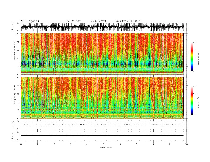Click the ch.1 "Frequency (kHz)" axis label
This screenshot has width=210, height=162.
[x=15, y=51]
